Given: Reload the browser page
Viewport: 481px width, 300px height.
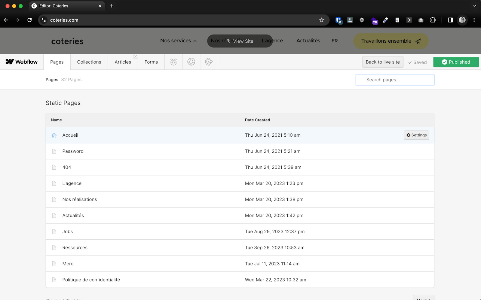Looking at the screenshot, I should coord(29,20).
